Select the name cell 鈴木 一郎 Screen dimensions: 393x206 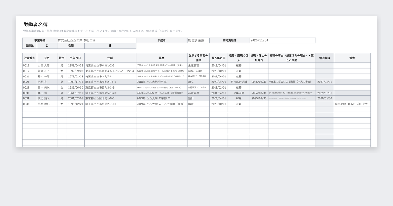click(x=47, y=77)
